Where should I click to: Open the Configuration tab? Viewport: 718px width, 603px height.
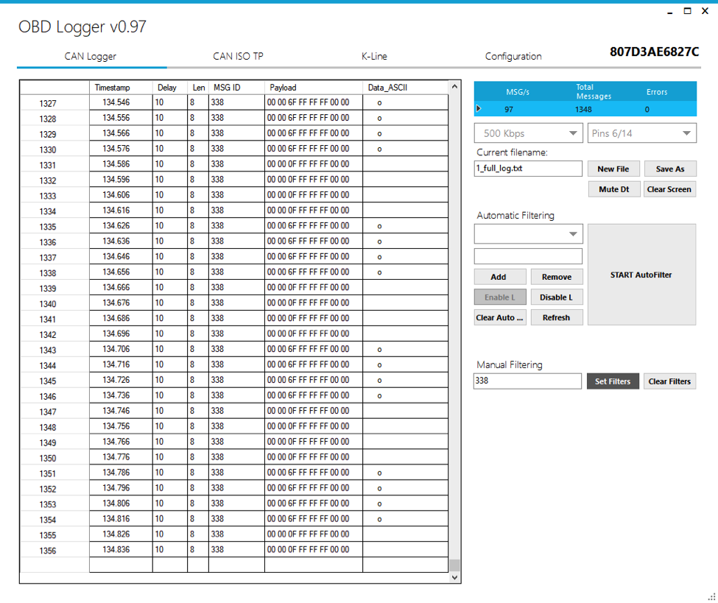[513, 56]
